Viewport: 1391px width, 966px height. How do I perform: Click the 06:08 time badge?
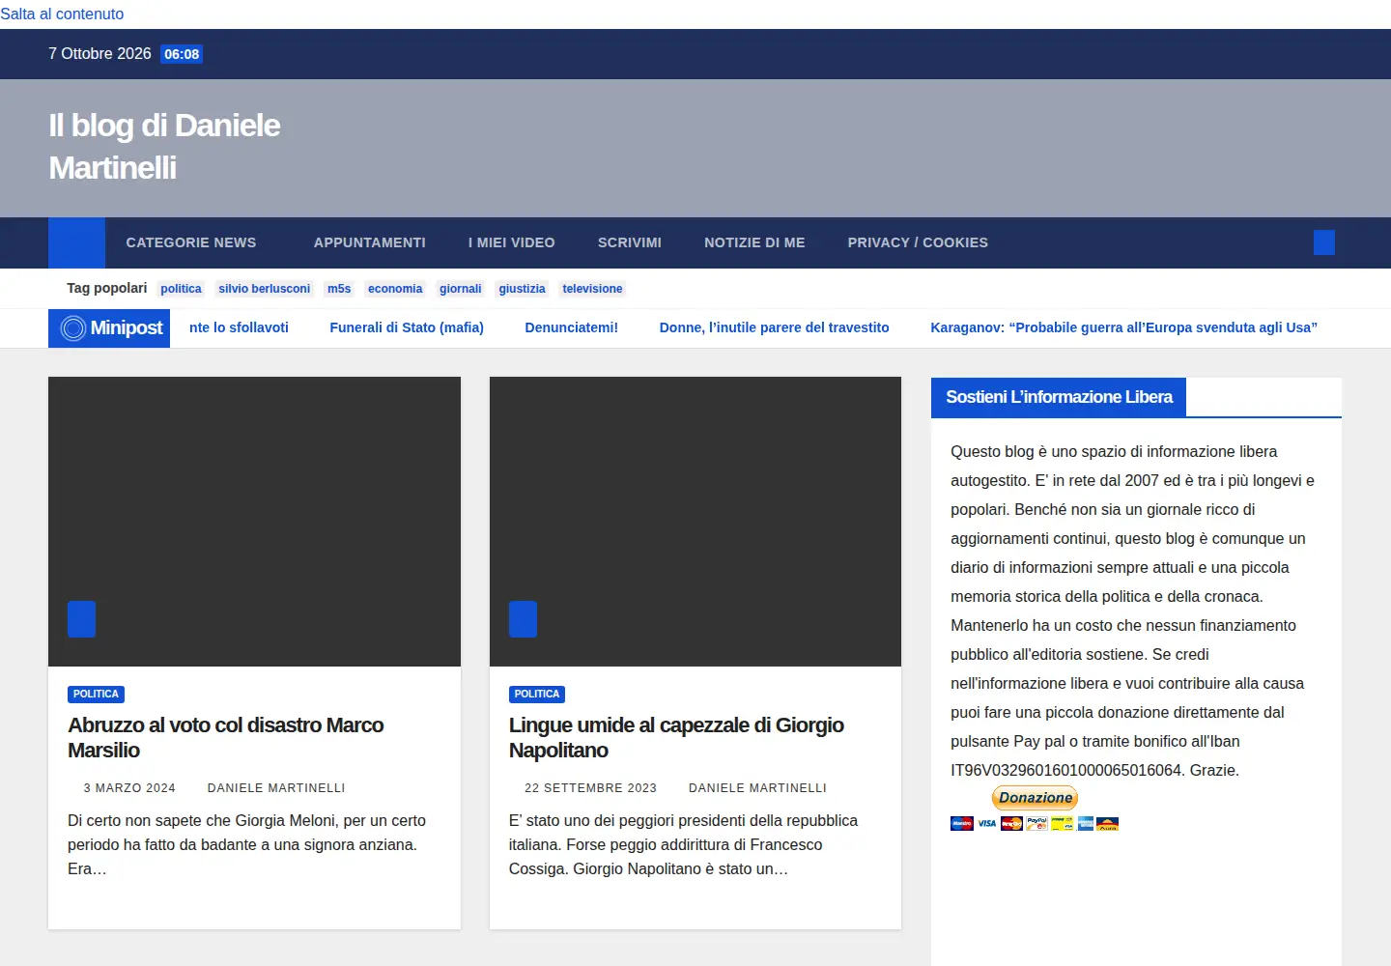point(182,54)
